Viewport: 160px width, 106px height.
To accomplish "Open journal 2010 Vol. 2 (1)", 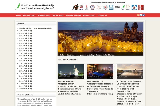I will point(26,81).
